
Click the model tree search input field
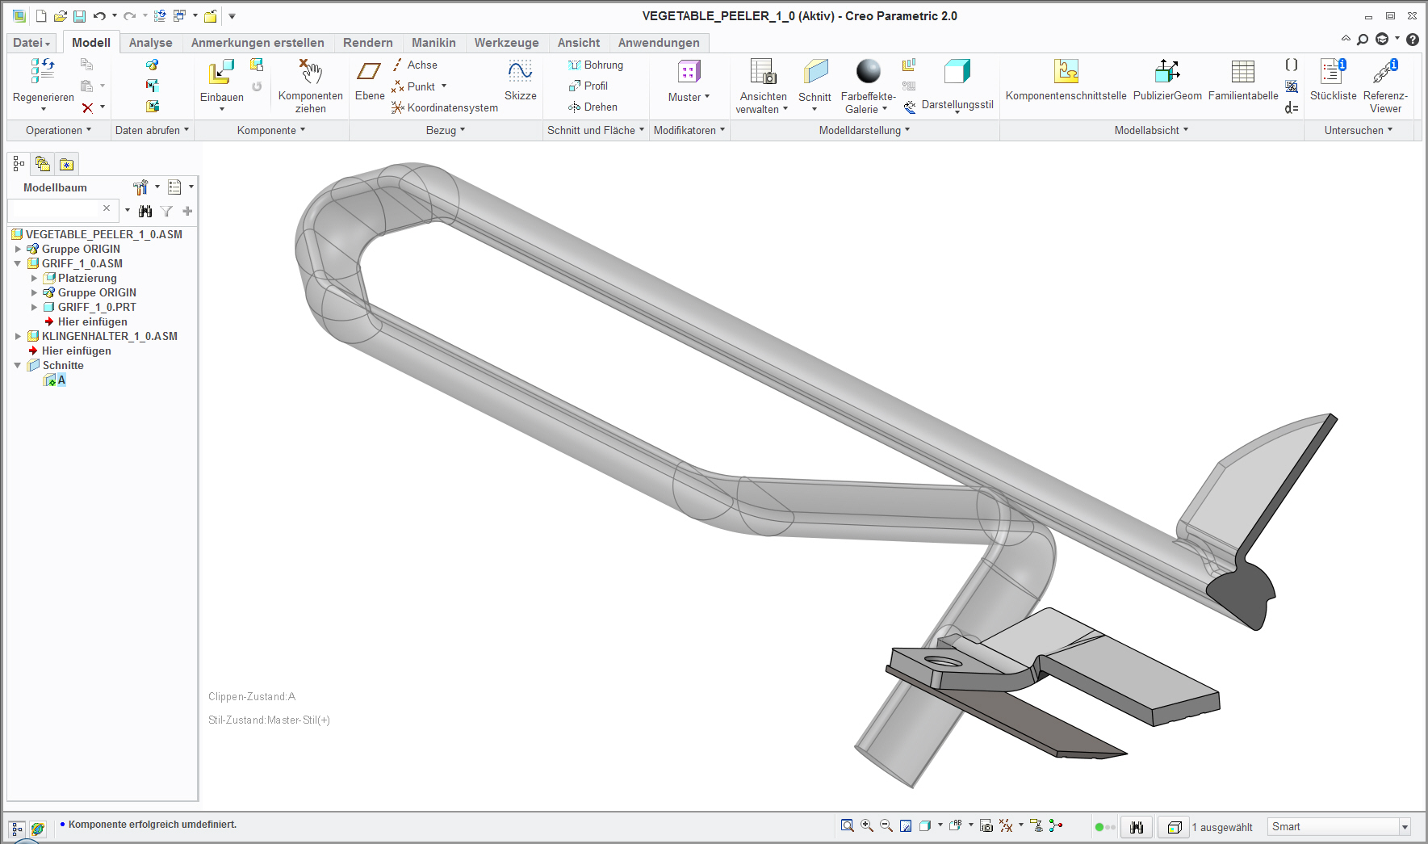(x=61, y=210)
